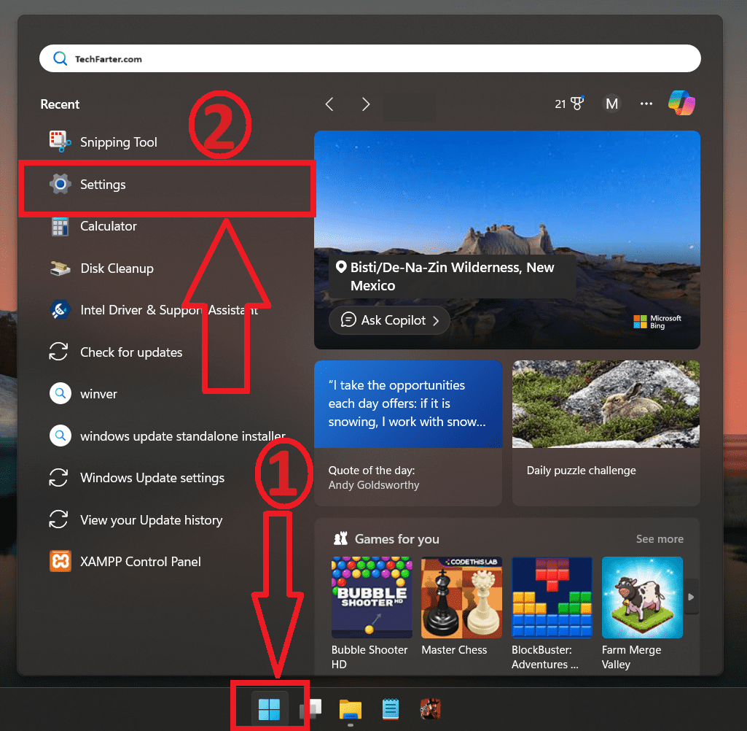Click the search box at the top
The height and width of the screenshot is (731, 747).
point(370,59)
